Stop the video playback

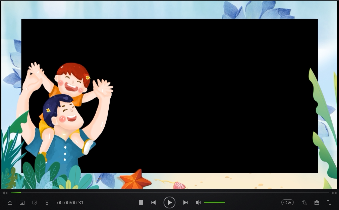coord(141,202)
